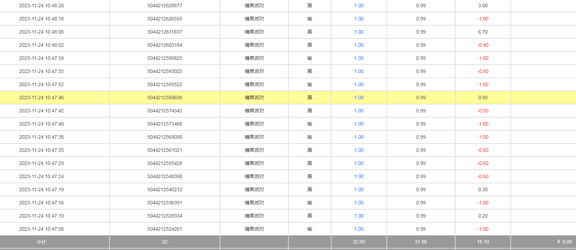Click timestamp 2023-11-24 10:48:20
This screenshot has width=576, height=250.
(41, 6)
